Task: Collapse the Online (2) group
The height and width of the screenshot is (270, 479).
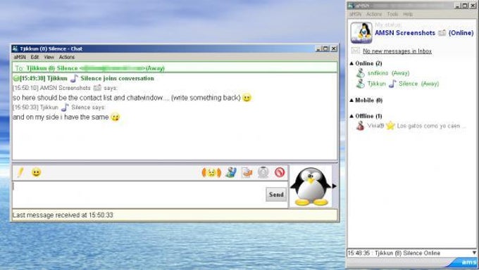Action: tap(352, 63)
